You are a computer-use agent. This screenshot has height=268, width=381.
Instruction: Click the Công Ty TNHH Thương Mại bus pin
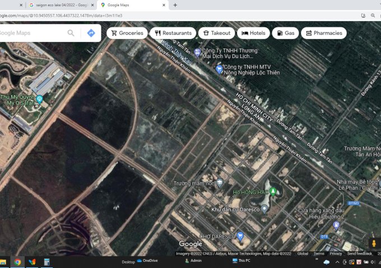197,53
